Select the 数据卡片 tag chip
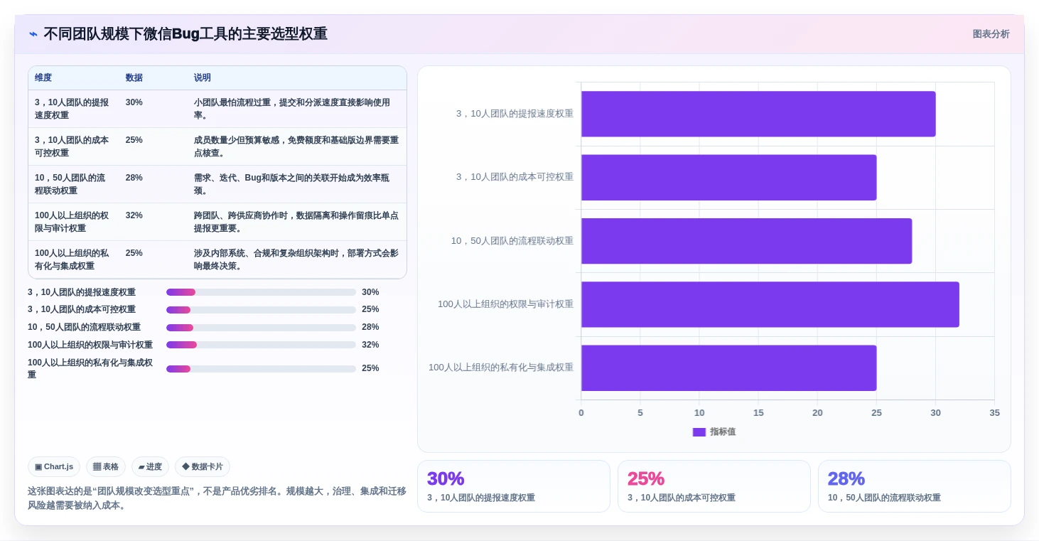 (203, 467)
